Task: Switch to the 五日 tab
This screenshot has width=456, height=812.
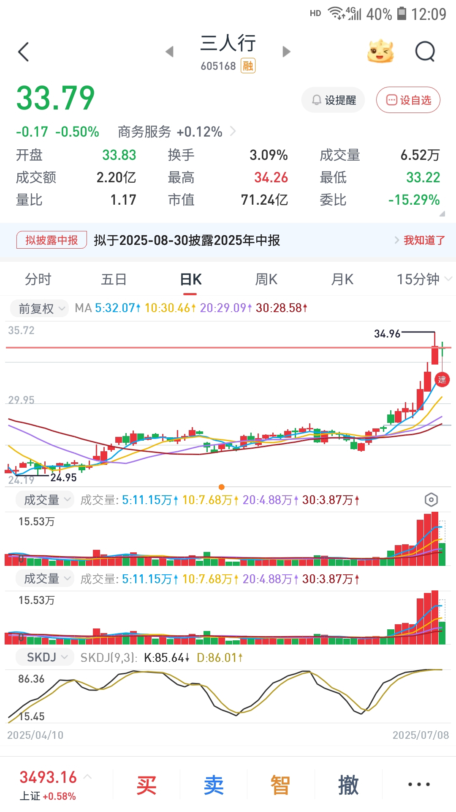Action: coord(114,279)
